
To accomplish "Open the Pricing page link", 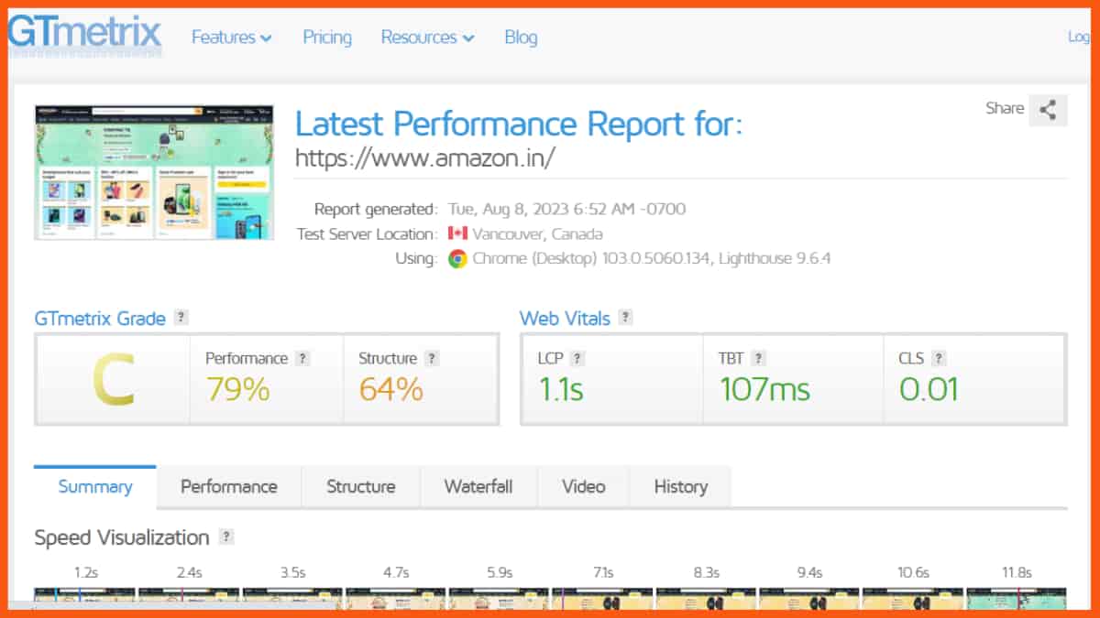I will click(327, 38).
